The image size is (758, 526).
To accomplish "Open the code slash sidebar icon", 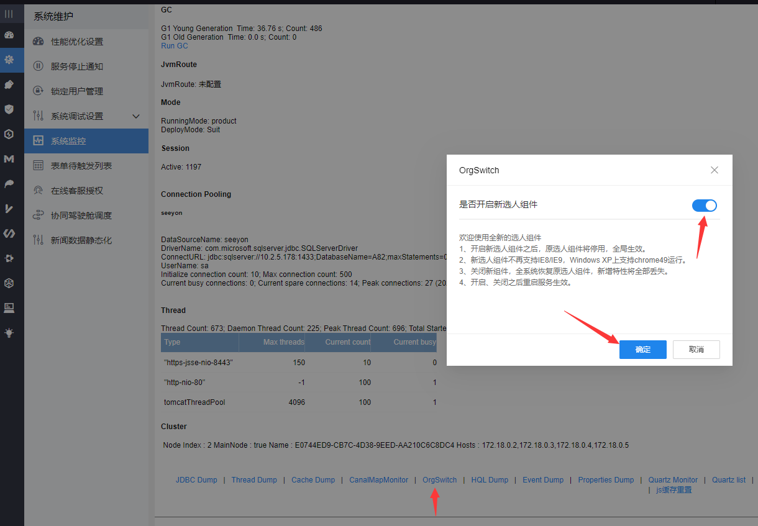I will coord(9,234).
